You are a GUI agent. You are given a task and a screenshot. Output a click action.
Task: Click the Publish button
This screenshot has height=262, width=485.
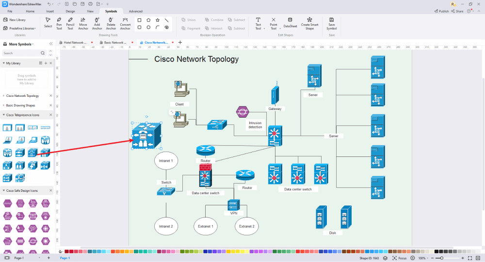tap(441, 11)
